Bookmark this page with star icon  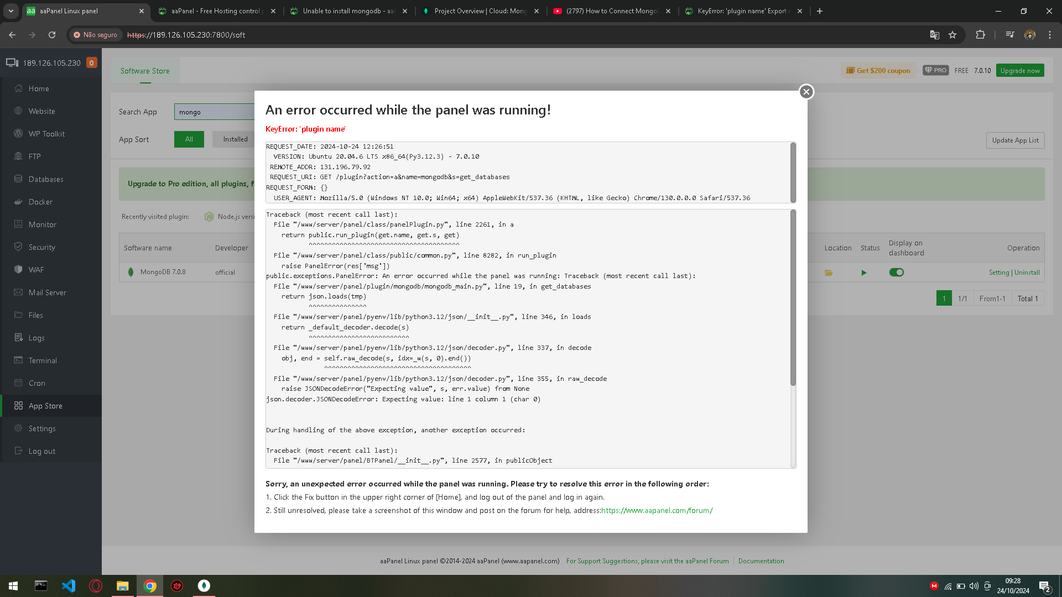(x=952, y=35)
